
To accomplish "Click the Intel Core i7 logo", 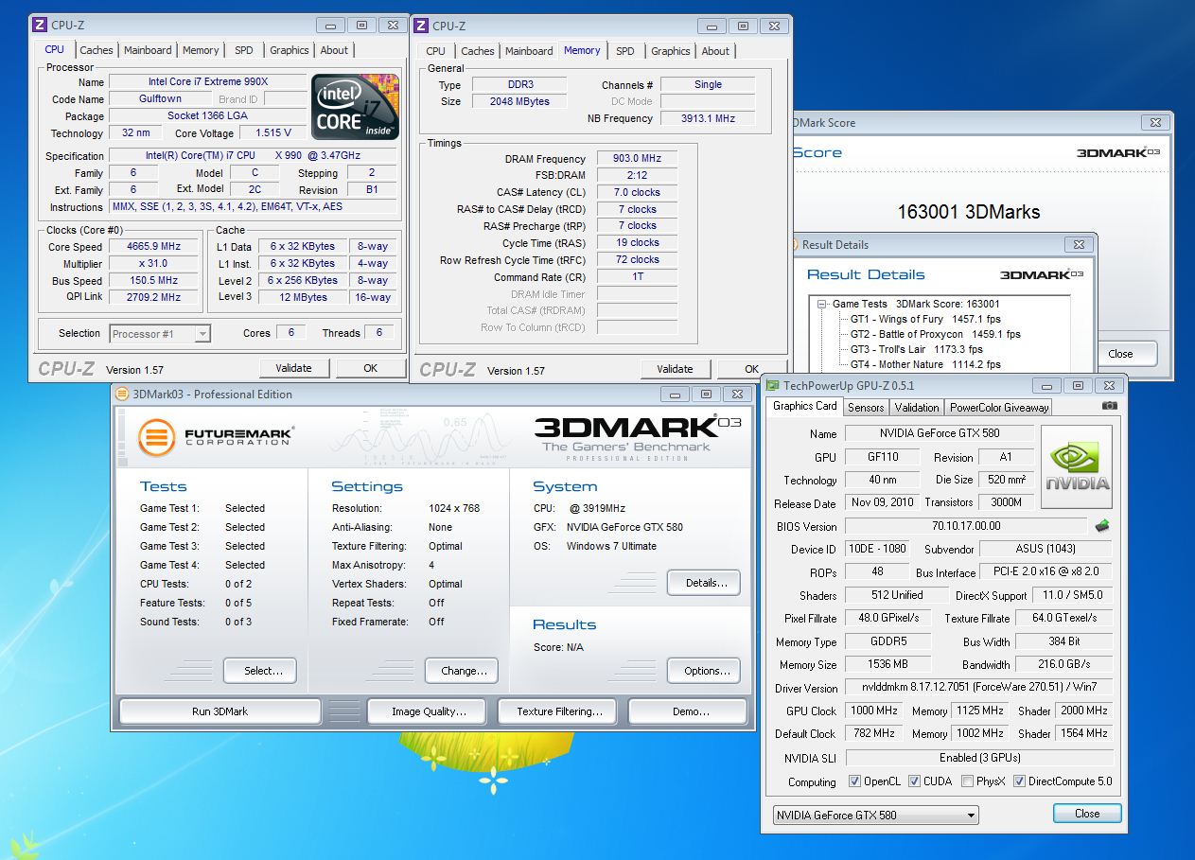I will [x=355, y=107].
